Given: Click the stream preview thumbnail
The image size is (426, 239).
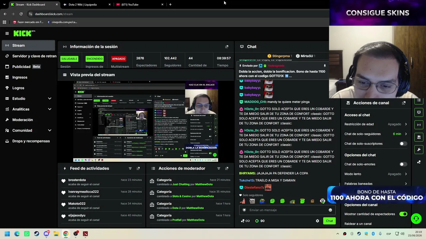Looking at the screenshot, I should [x=146, y=121].
